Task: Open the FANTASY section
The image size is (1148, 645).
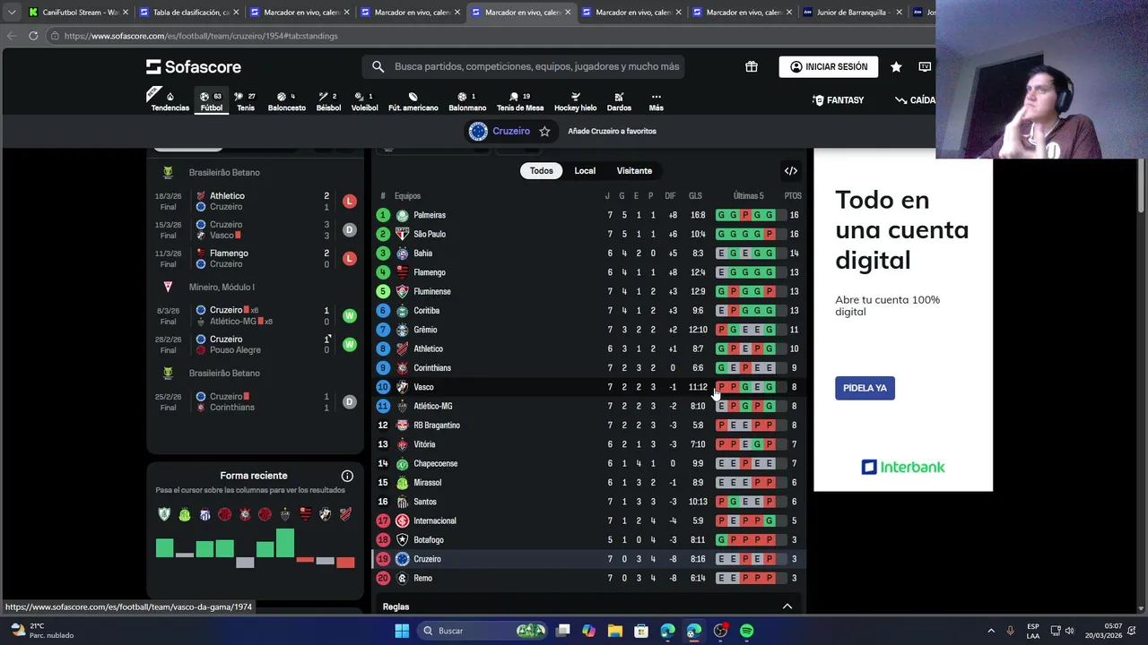Action: [x=838, y=100]
